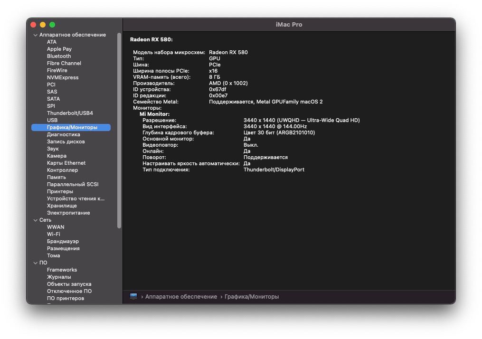Open the Bluetooth hardware entry
The width and height of the screenshot is (482, 339).
pos(59,56)
